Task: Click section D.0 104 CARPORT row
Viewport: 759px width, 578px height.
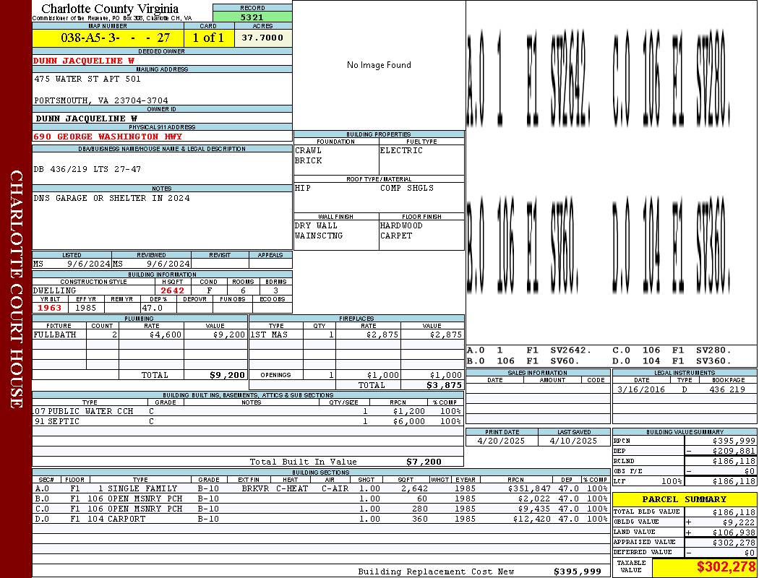Action: click(x=321, y=519)
